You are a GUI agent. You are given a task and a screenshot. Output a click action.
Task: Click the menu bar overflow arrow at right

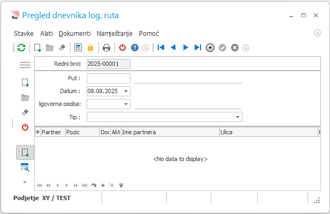[x=317, y=33]
